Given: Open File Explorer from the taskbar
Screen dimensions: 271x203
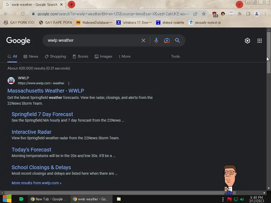Looking at the screenshot, I should [x=119, y=199].
